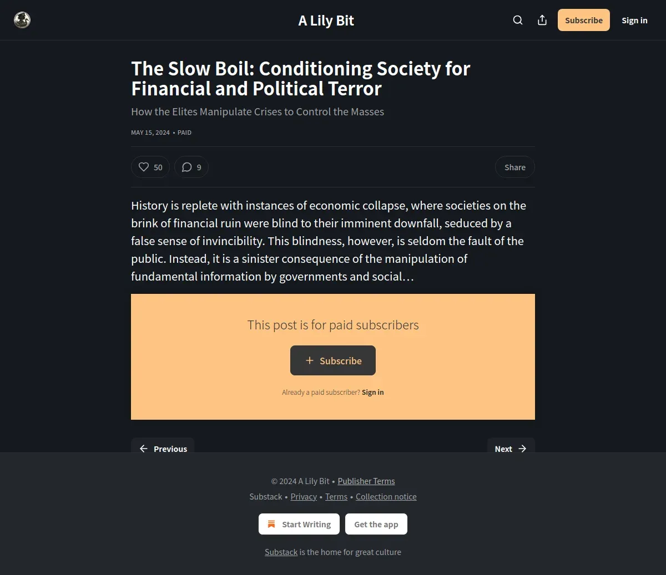Open the Terms link in footer

(336, 497)
